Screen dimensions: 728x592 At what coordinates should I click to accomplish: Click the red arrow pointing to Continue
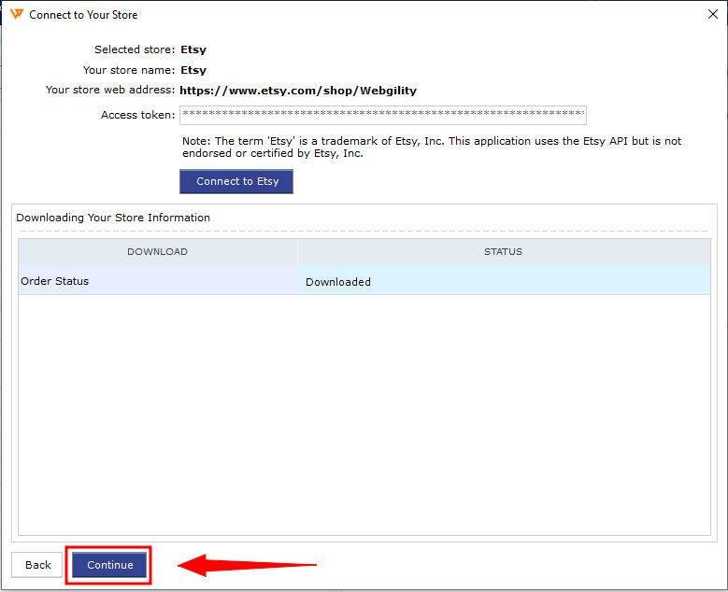click(x=248, y=565)
